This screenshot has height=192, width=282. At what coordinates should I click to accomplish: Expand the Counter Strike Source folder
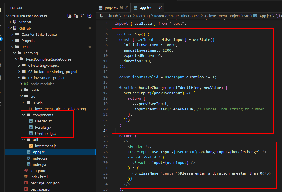click(12, 34)
